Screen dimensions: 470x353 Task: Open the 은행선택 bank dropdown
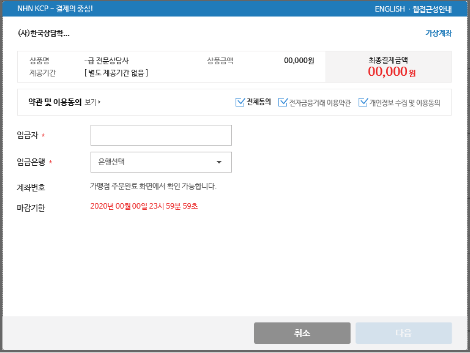(x=161, y=162)
